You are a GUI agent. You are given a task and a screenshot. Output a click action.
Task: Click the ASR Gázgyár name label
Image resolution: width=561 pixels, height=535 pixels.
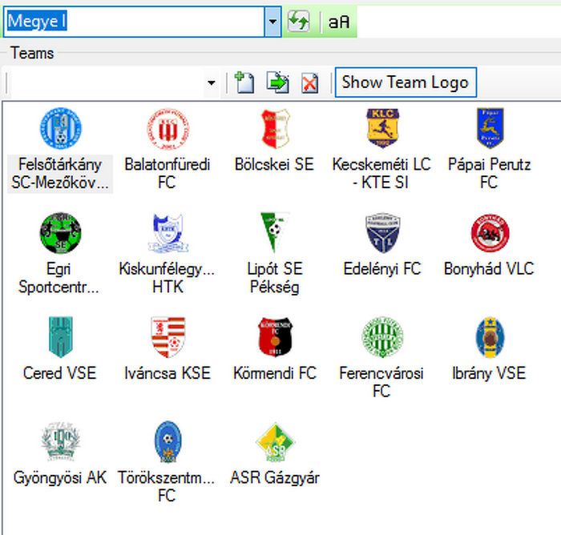275,478
